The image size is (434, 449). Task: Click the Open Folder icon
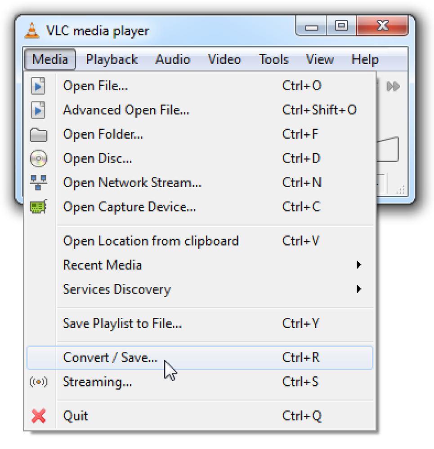[38, 135]
